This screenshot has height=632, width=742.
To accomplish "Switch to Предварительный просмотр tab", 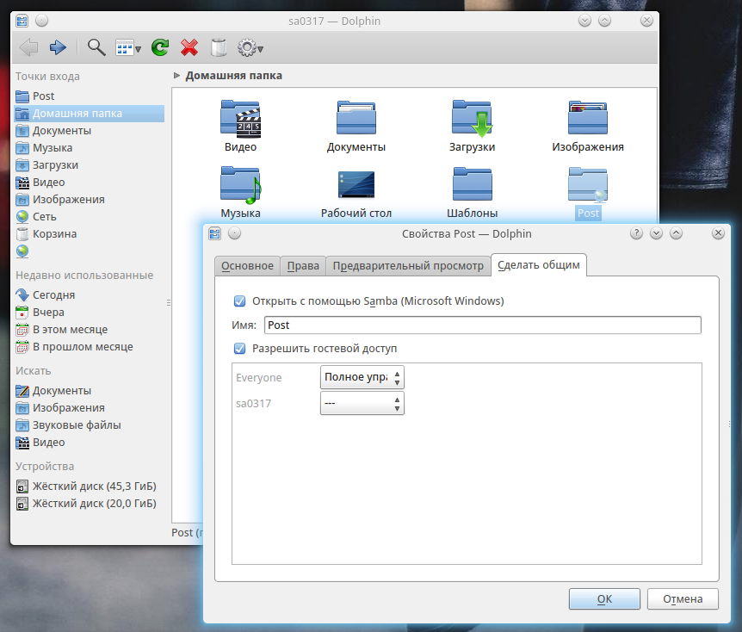I will 408,266.
